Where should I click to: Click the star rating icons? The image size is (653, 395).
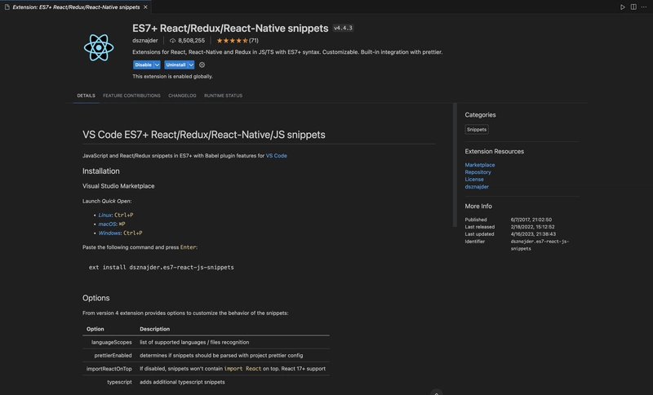(232, 41)
